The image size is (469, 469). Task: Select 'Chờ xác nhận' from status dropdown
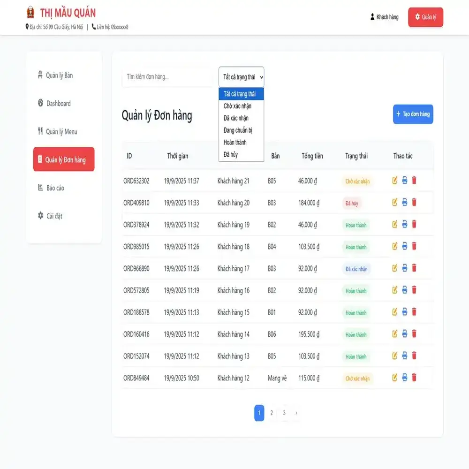click(237, 106)
